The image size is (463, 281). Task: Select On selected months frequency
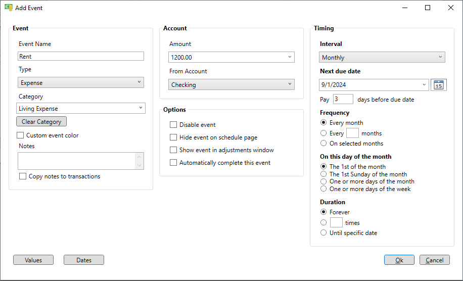323,144
